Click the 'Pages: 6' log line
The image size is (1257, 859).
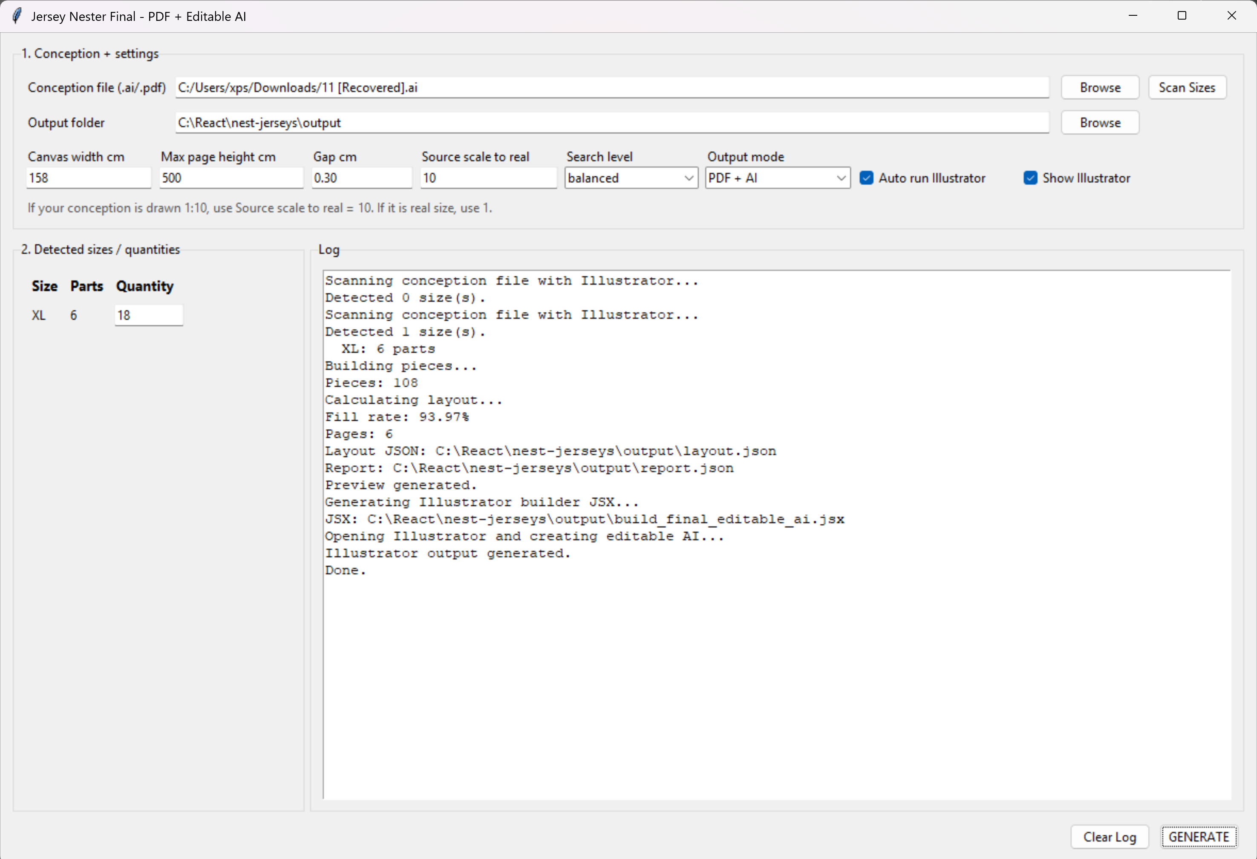tap(359, 434)
